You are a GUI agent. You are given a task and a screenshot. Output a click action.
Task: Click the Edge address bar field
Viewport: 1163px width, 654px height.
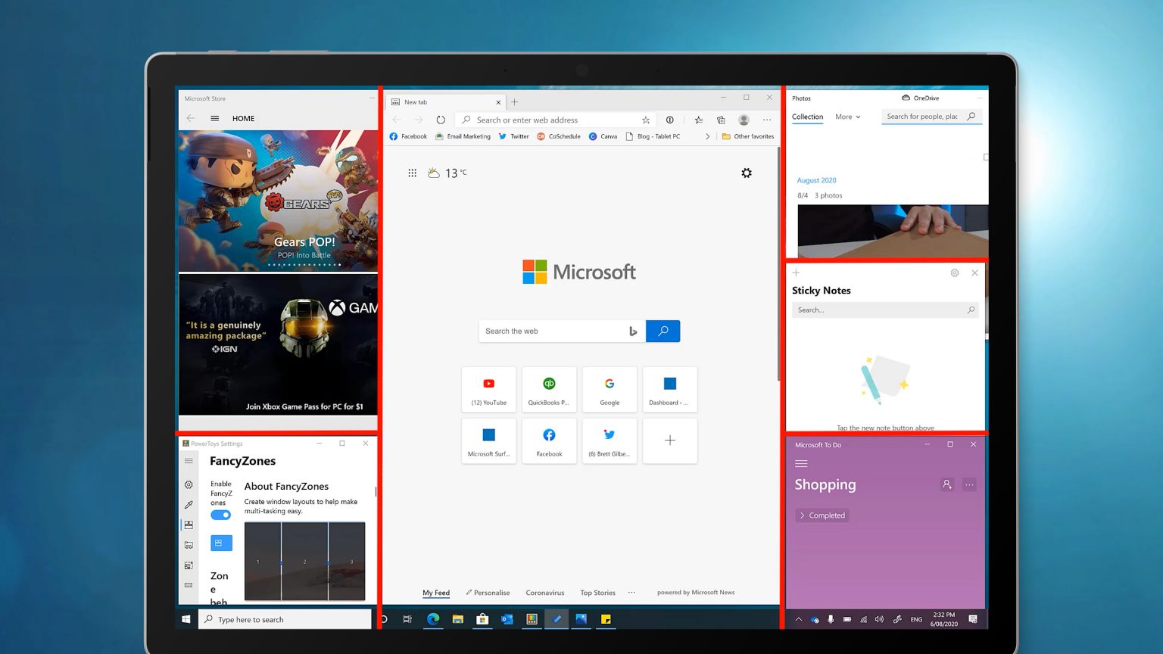(x=556, y=120)
